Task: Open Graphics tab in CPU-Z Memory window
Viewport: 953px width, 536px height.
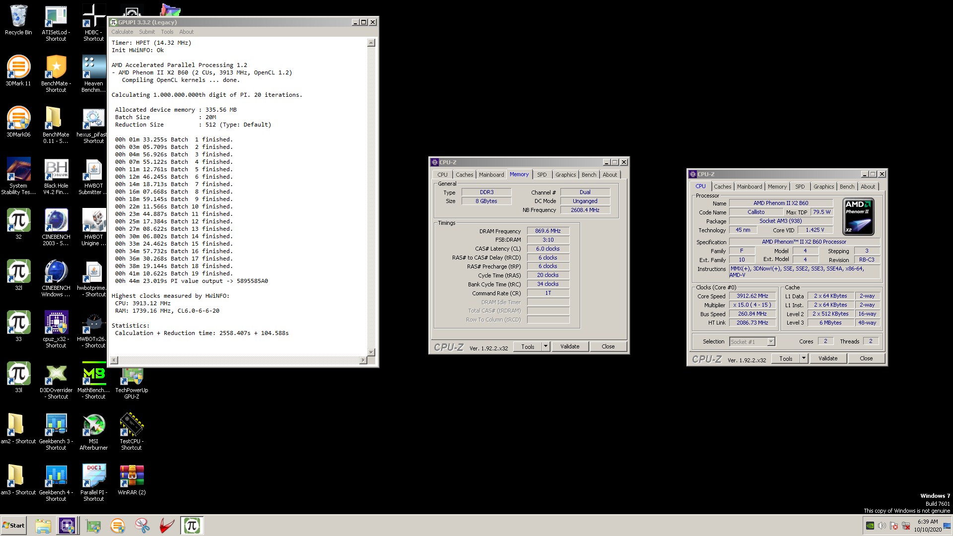Action: pos(565,175)
